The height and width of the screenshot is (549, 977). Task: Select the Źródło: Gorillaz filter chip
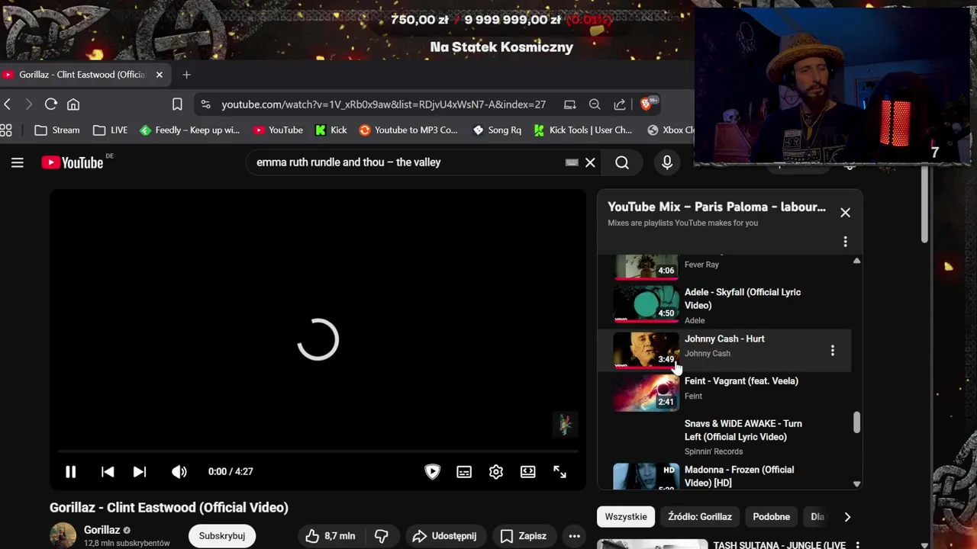pos(700,517)
